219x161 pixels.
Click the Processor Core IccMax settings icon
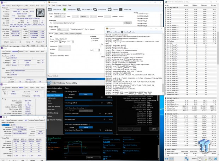click(100, 114)
